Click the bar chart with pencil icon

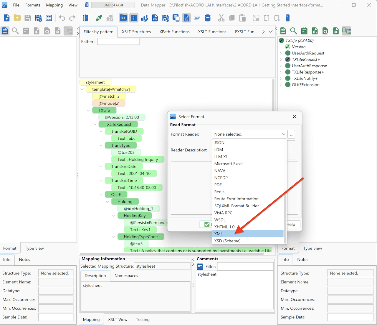pos(144,18)
